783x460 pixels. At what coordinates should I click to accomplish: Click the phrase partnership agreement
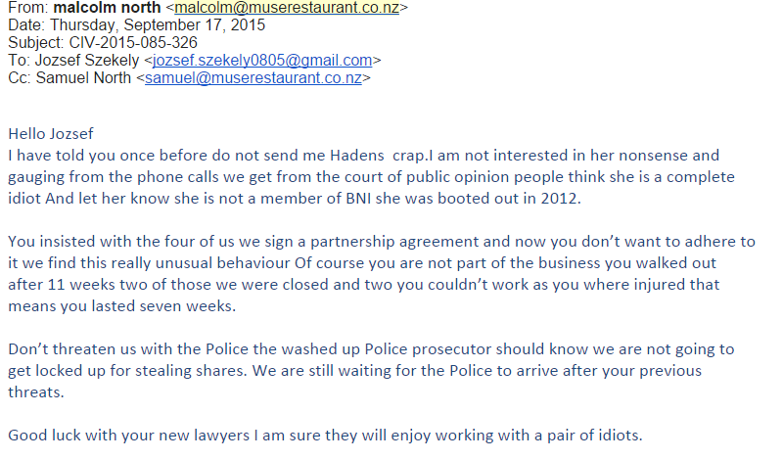(394, 242)
